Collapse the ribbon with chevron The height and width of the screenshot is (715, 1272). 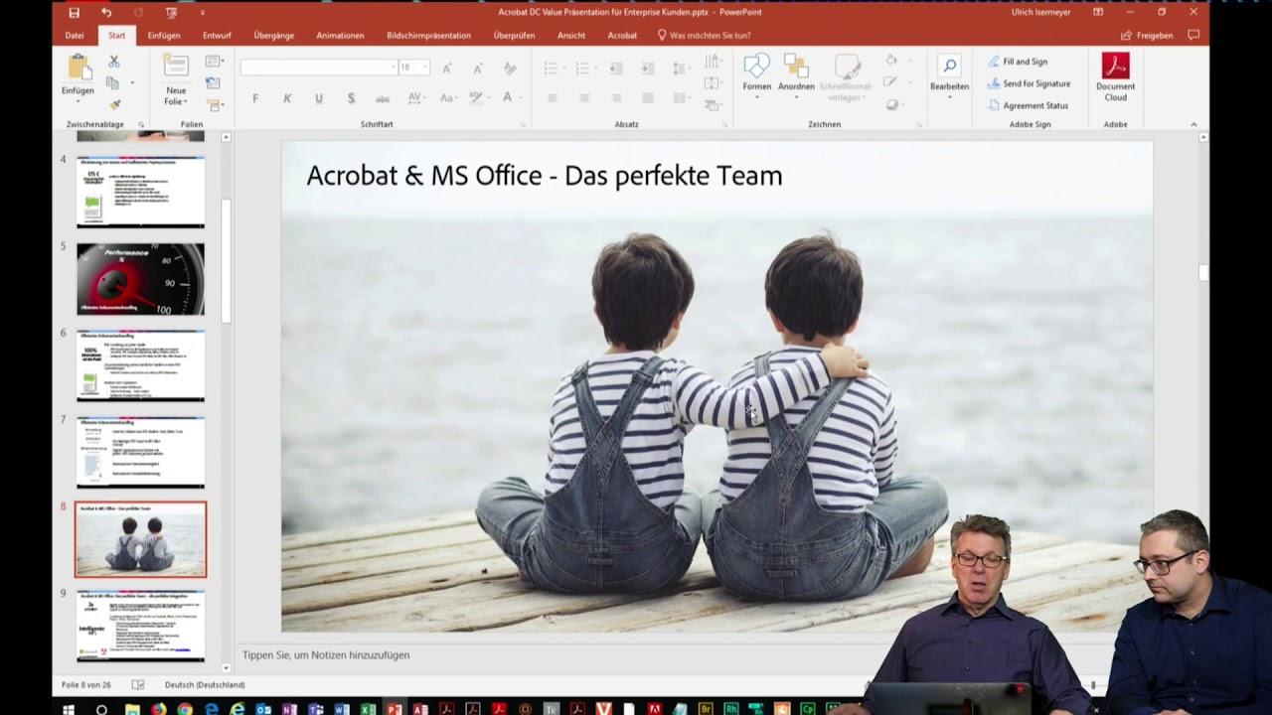tap(1193, 124)
